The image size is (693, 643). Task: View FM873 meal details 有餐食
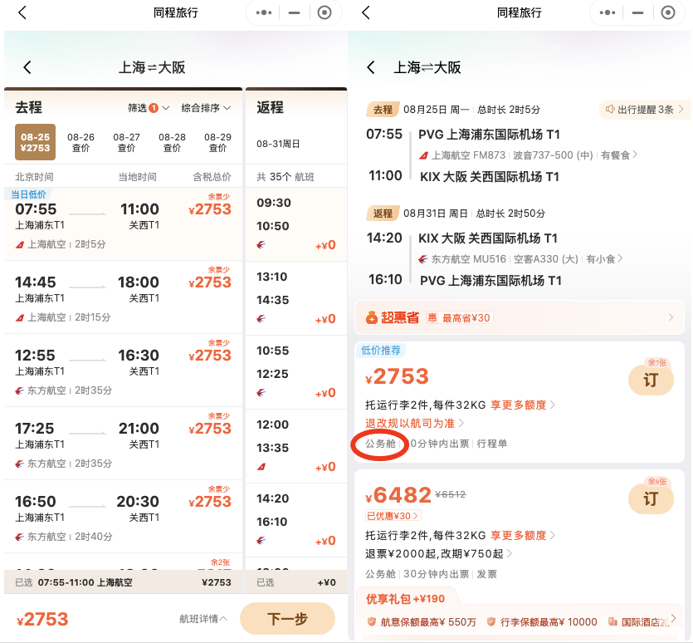click(x=619, y=155)
